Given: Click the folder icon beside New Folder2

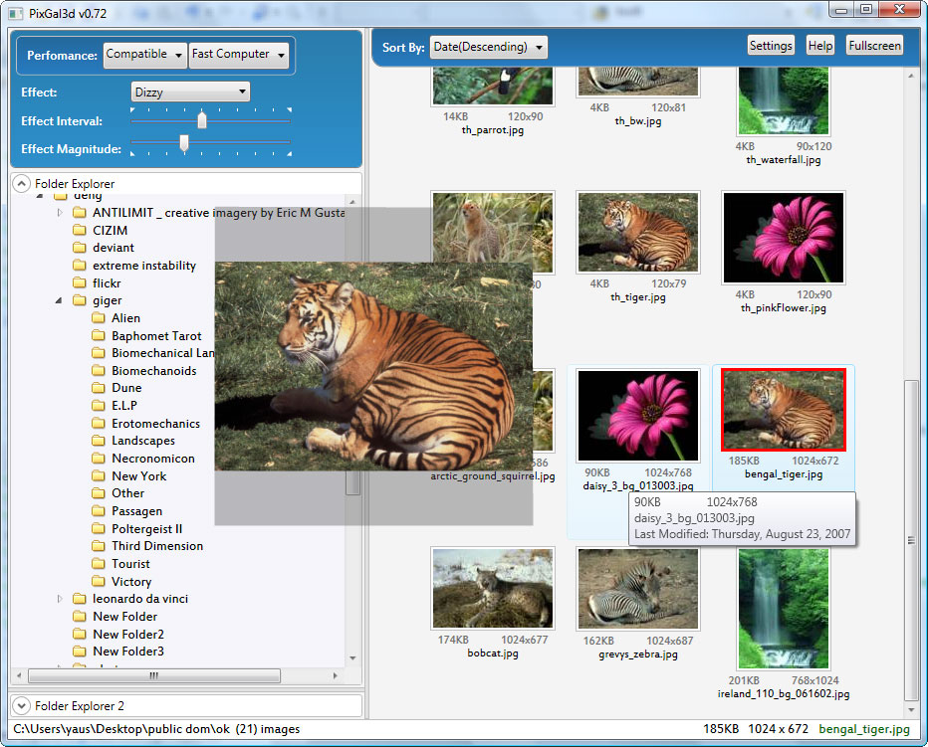Looking at the screenshot, I should click(x=80, y=635).
